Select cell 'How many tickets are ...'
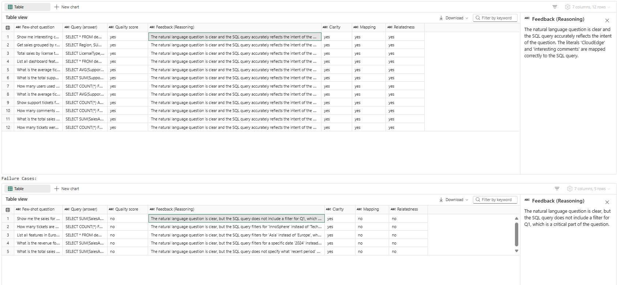The width and height of the screenshot is (617, 285). pos(38,227)
